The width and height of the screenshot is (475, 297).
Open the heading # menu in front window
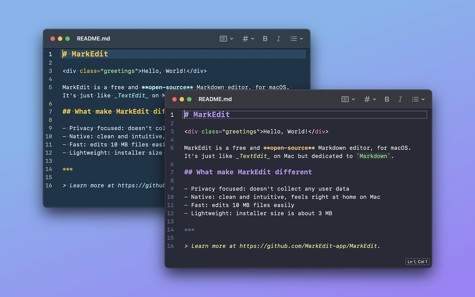coord(370,99)
